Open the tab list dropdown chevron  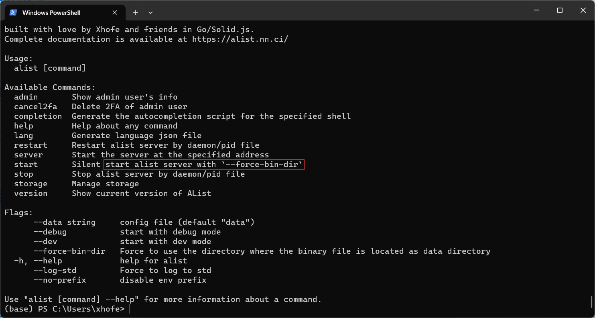150,12
